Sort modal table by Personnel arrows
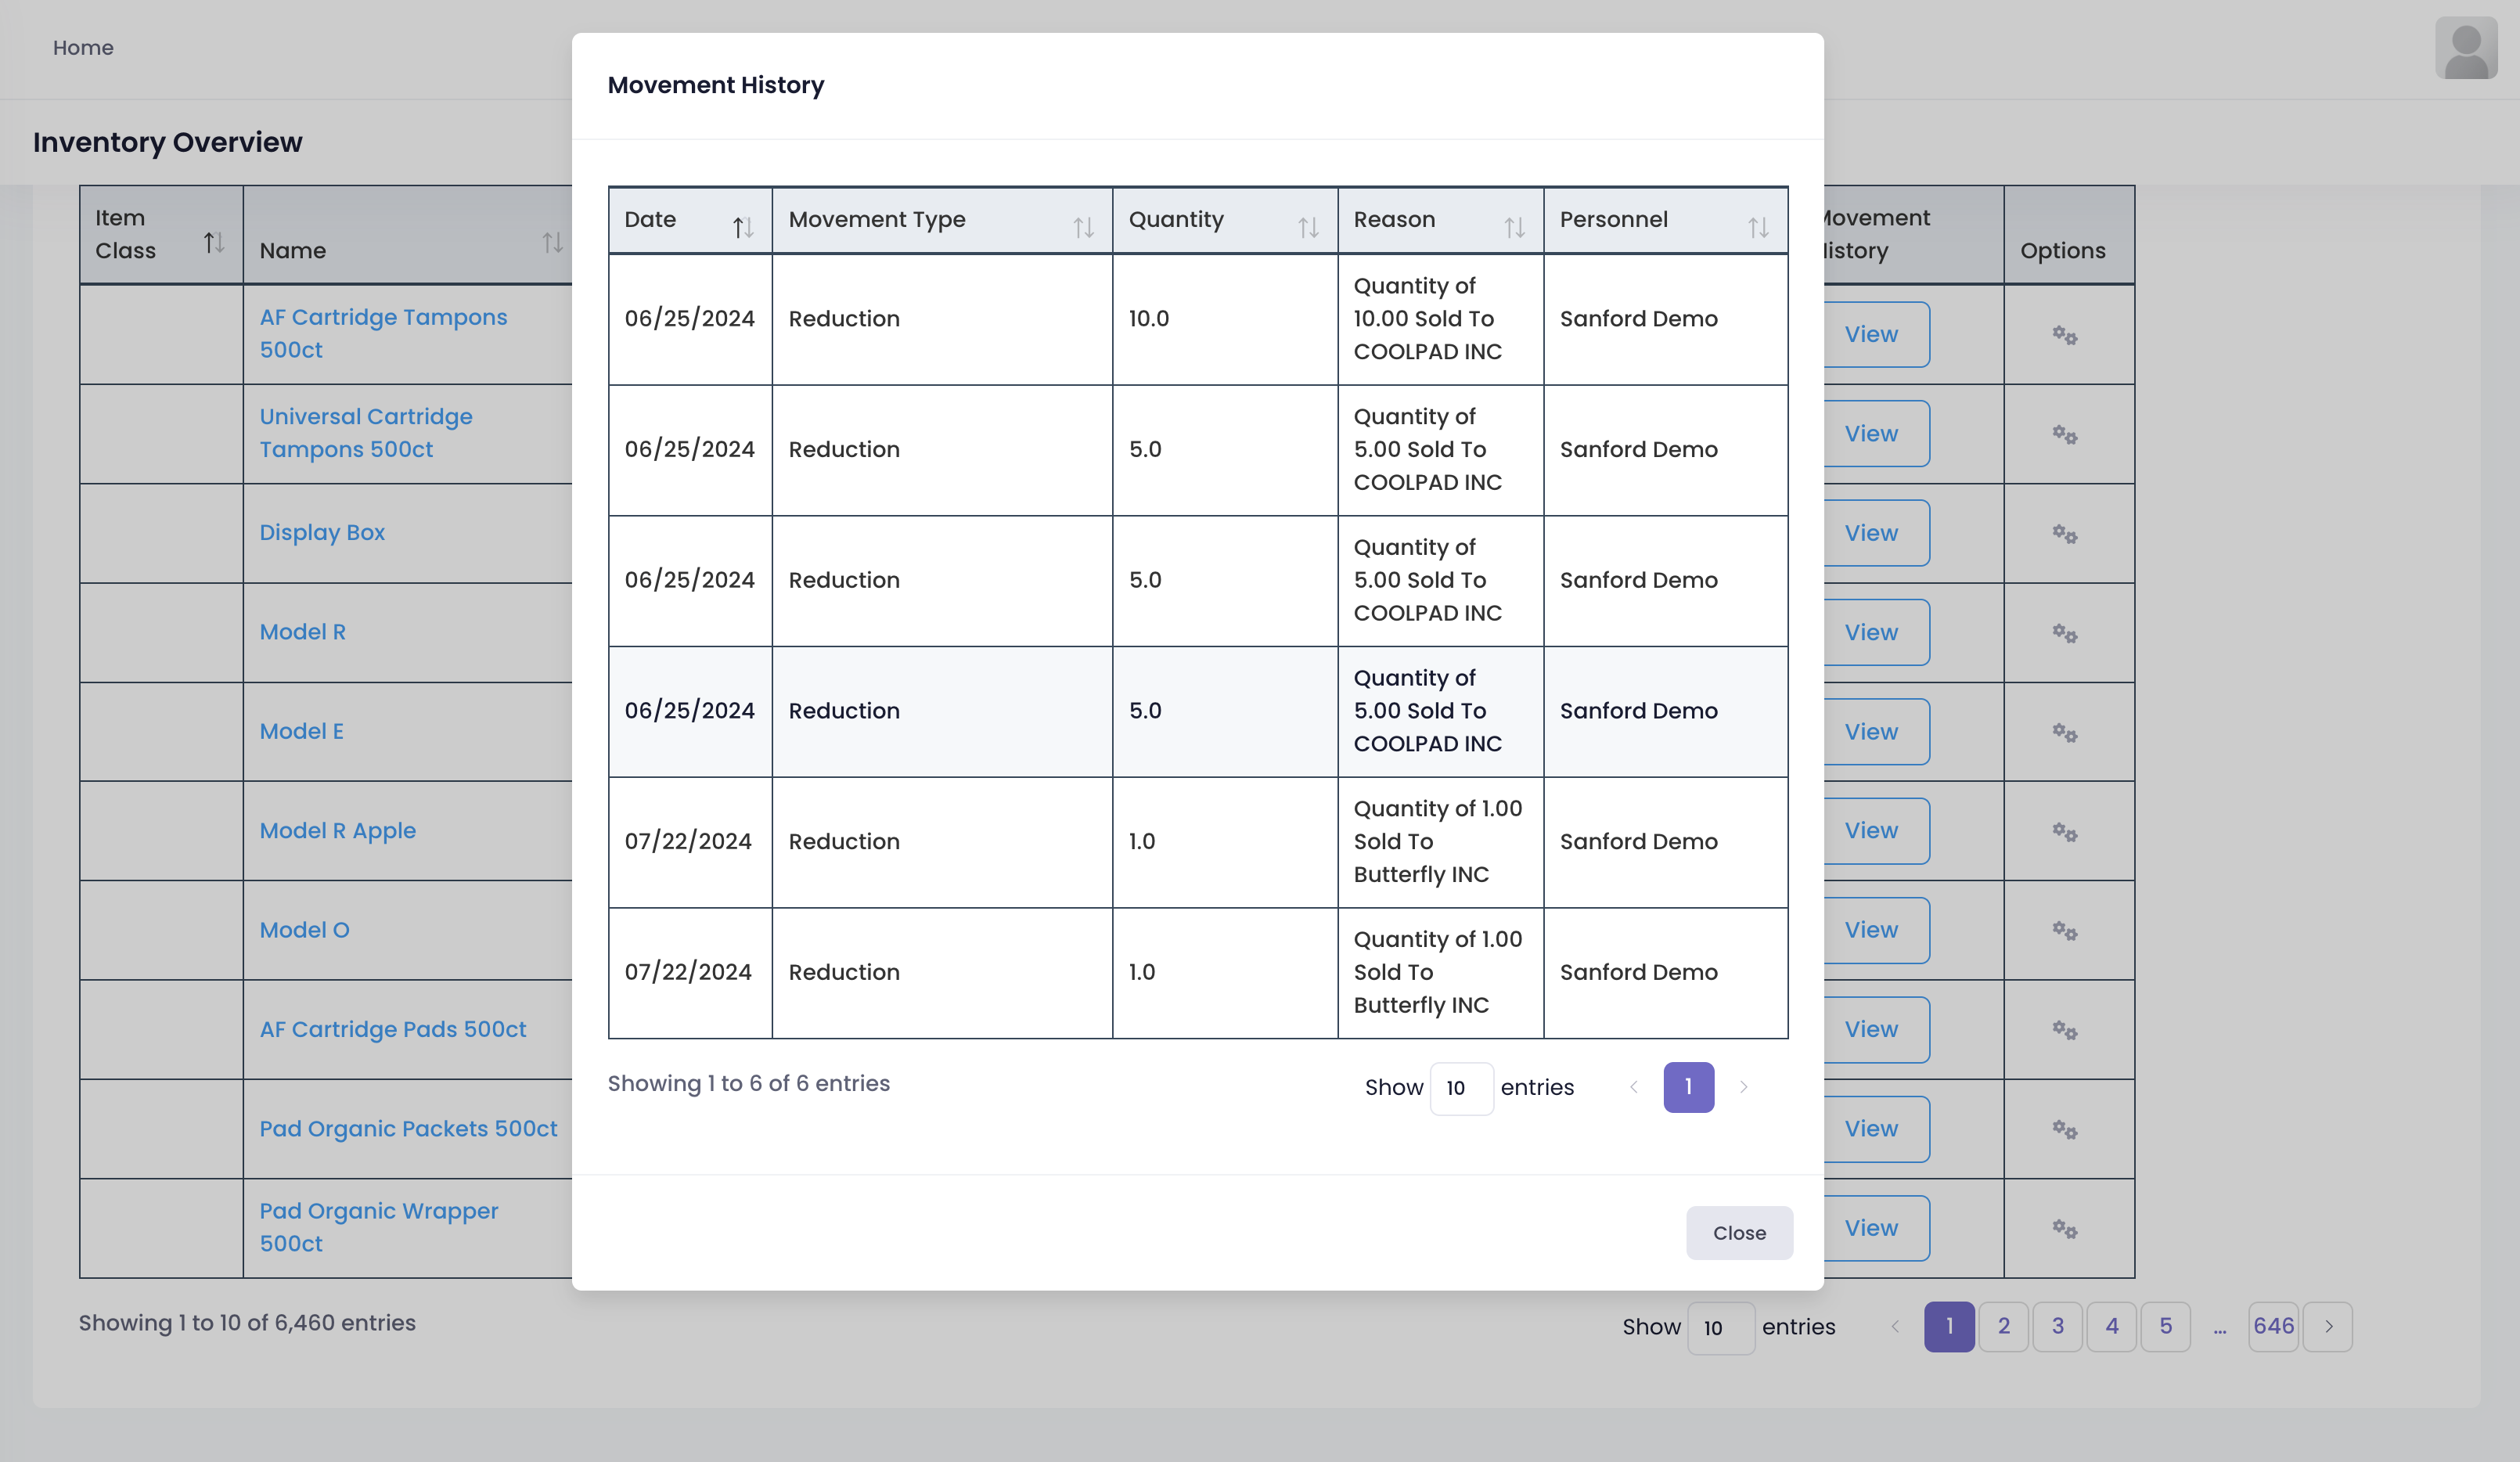The width and height of the screenshot is (2520, 1462). 1758,228
